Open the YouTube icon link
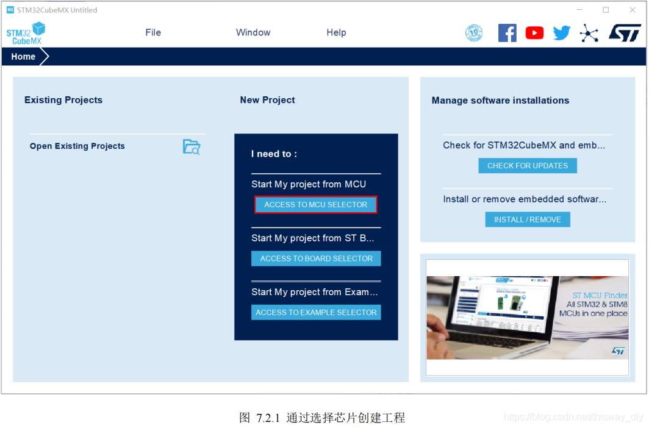This screenshot has height=428, width=649. tap(534, 33)
